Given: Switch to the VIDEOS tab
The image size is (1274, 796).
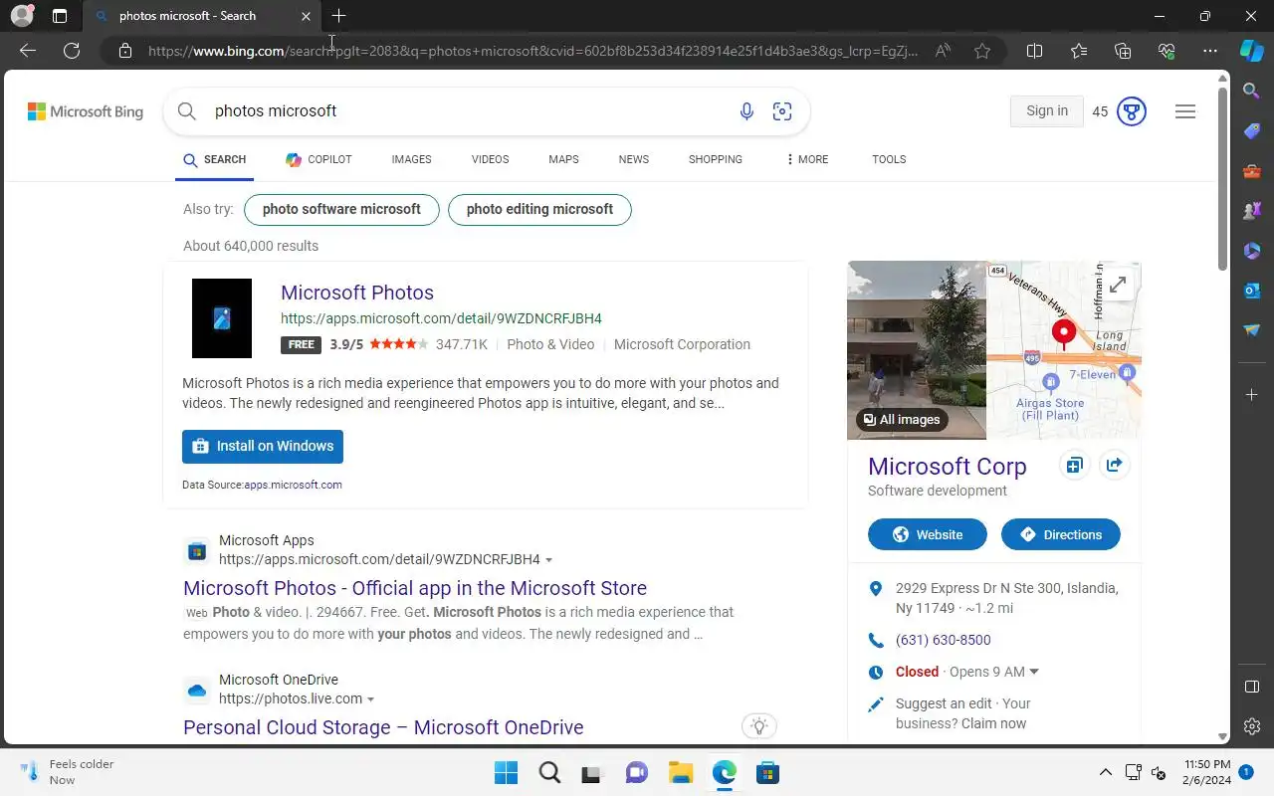Looking at the screenshot, I should [x=490, y=159].
